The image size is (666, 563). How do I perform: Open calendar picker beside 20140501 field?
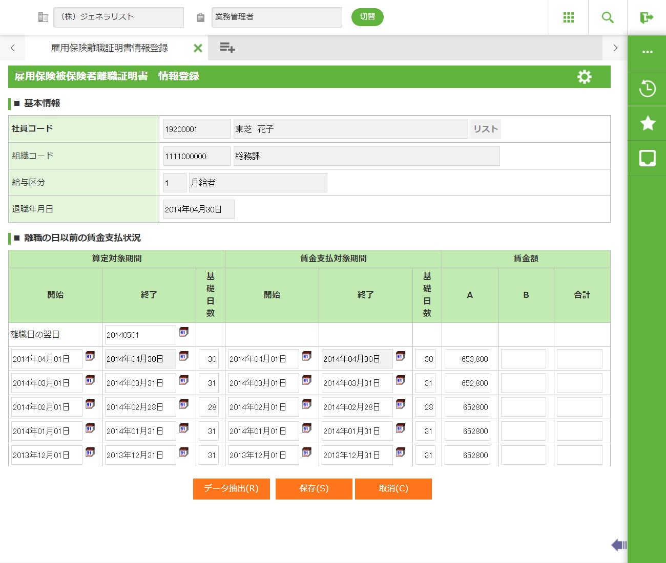[x=184, y=333]
